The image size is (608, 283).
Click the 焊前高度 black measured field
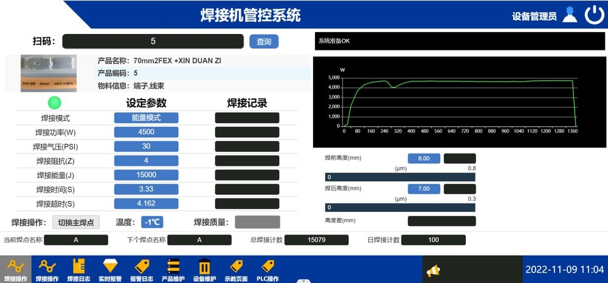coord(460,159)
